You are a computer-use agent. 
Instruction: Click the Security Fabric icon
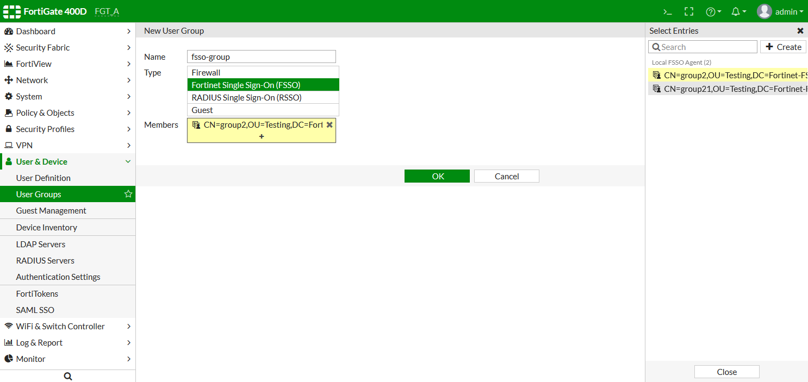click(8, 48)
